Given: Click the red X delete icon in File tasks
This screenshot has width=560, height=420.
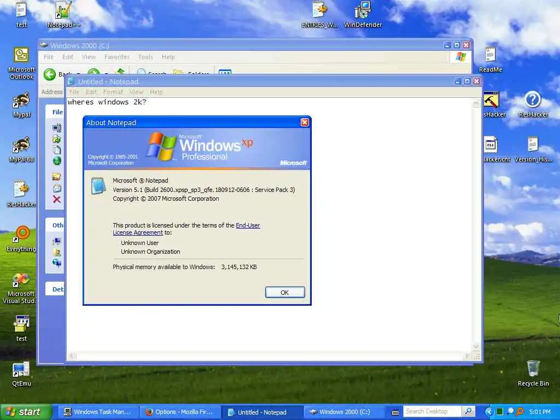Looking at the screenshot, I should point(57,199).
